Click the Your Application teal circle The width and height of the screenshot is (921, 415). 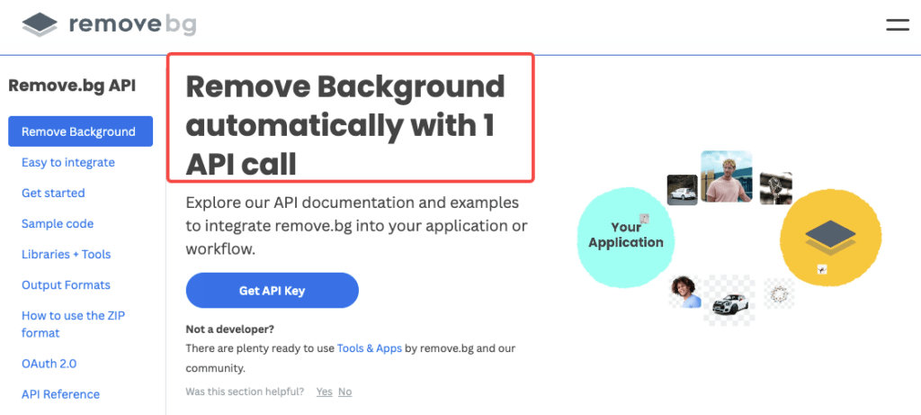(x=626, y=235)
